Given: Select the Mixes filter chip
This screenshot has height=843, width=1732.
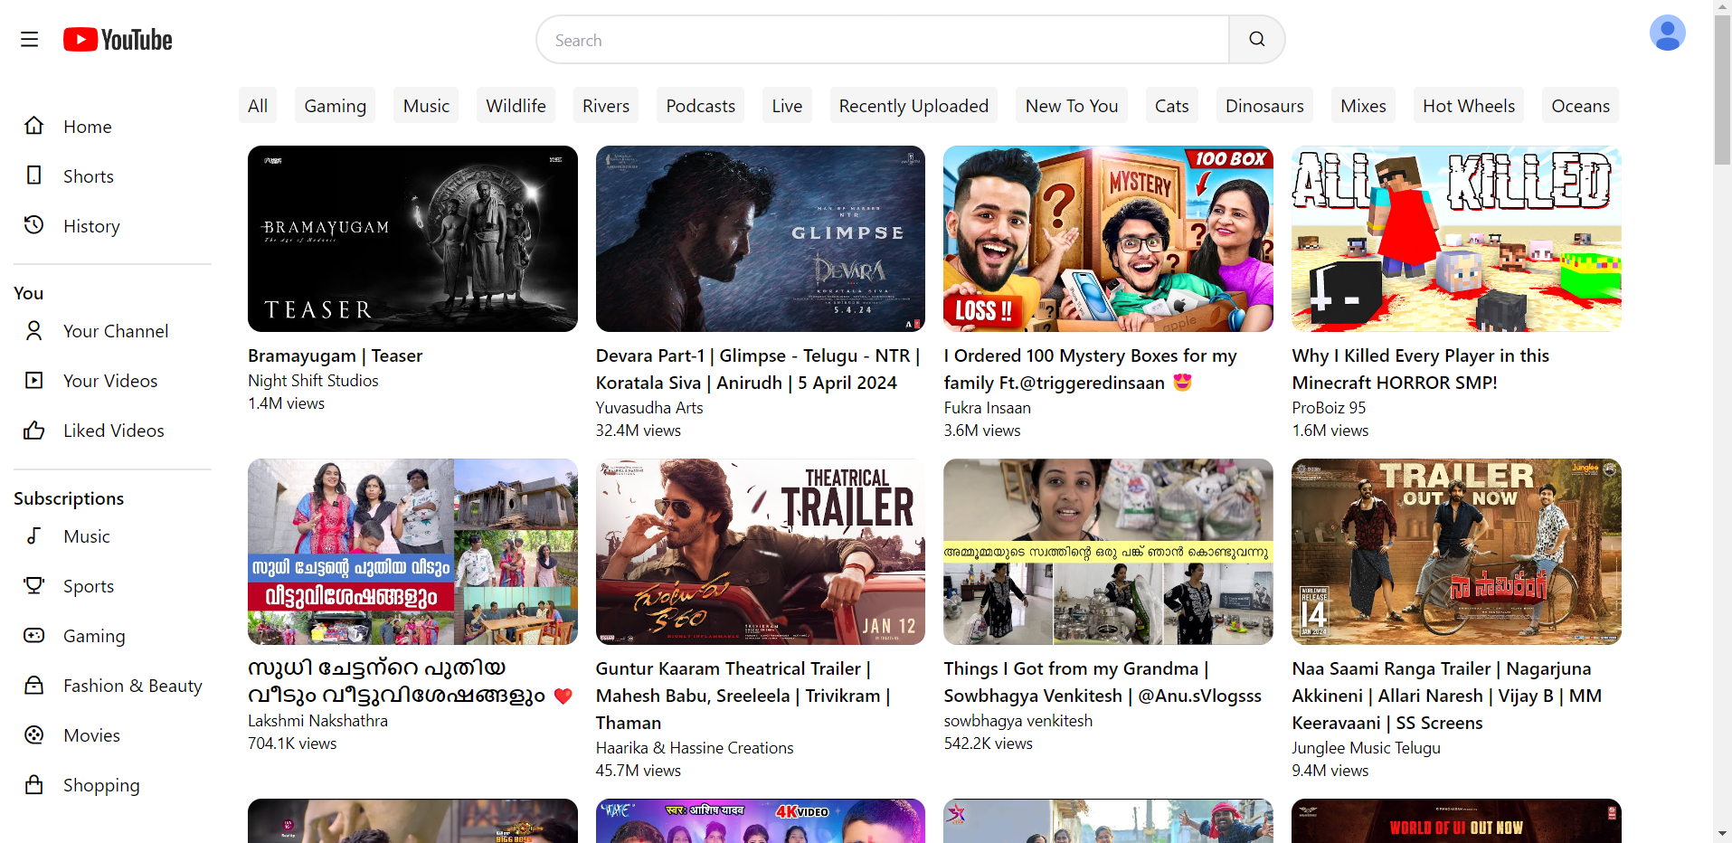Looking at the screenshot, I should (1363, 106).
